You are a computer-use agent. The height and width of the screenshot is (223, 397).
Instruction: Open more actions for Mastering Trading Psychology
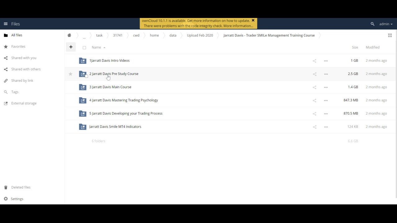pyautogui.click(x=326, y=100)
